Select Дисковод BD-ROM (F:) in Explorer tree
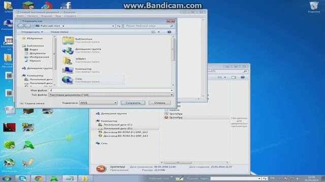325x182 pixels. (123, 132)
